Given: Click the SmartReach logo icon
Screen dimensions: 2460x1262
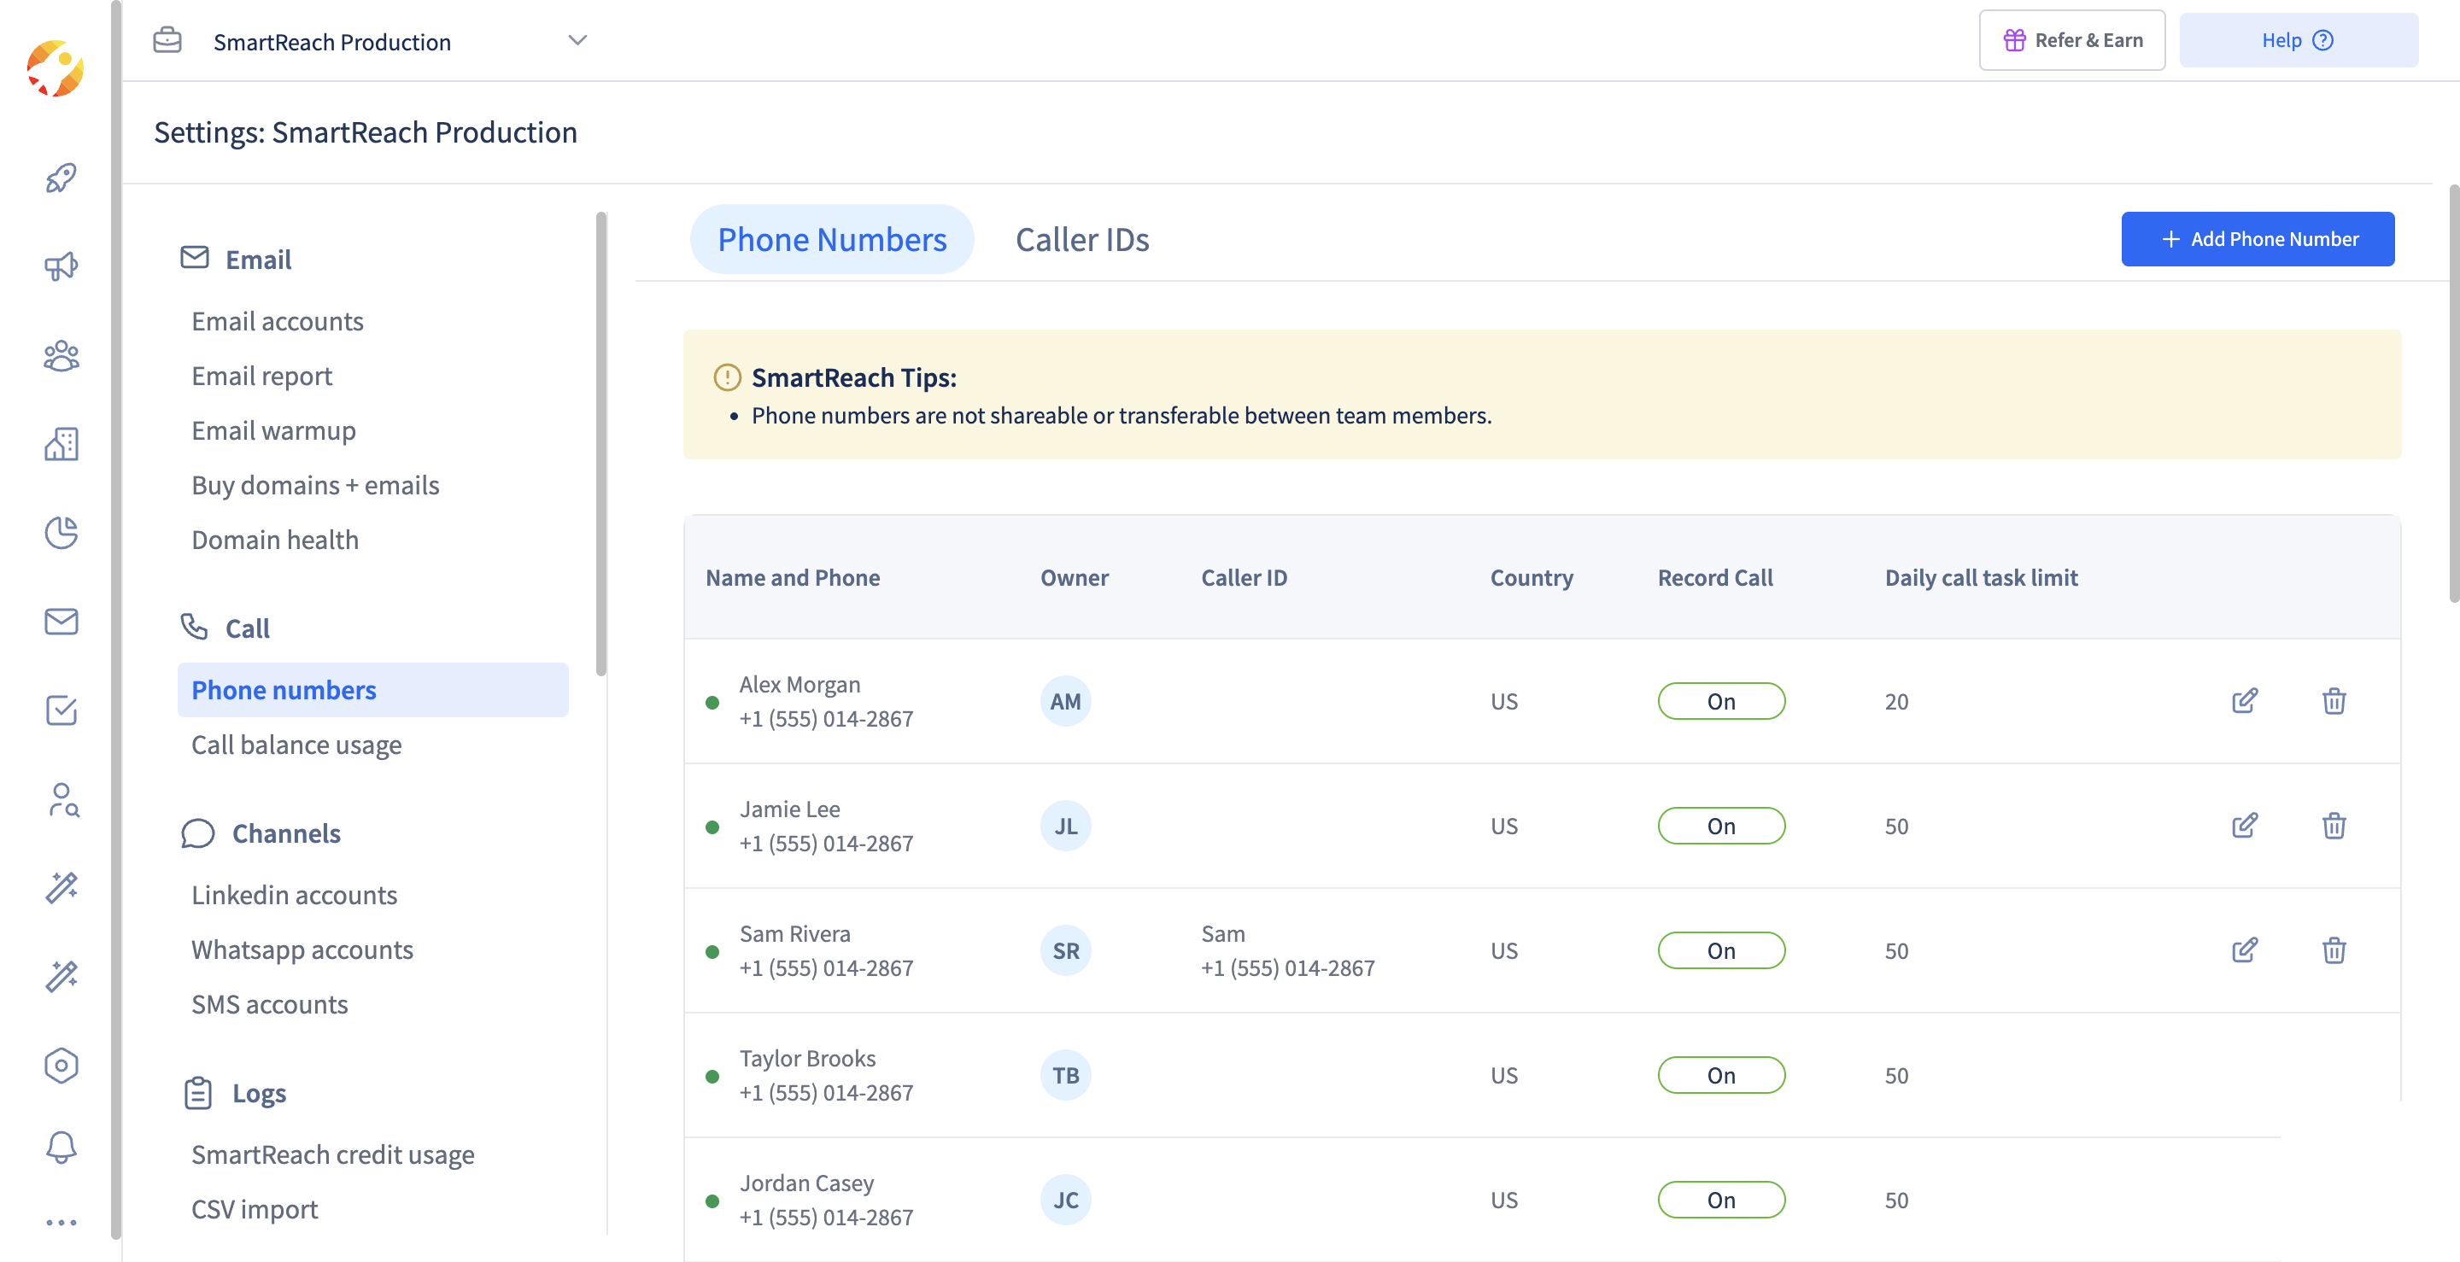Looking at the screenshot, I should pos(56,67).
